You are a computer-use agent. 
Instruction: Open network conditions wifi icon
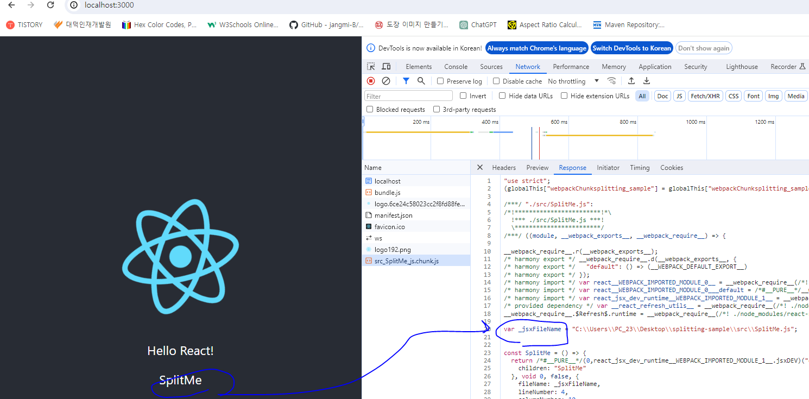pos(611,81)
